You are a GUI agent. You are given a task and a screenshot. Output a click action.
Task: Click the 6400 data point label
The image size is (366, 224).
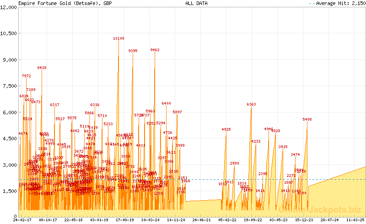click(166, 103)
